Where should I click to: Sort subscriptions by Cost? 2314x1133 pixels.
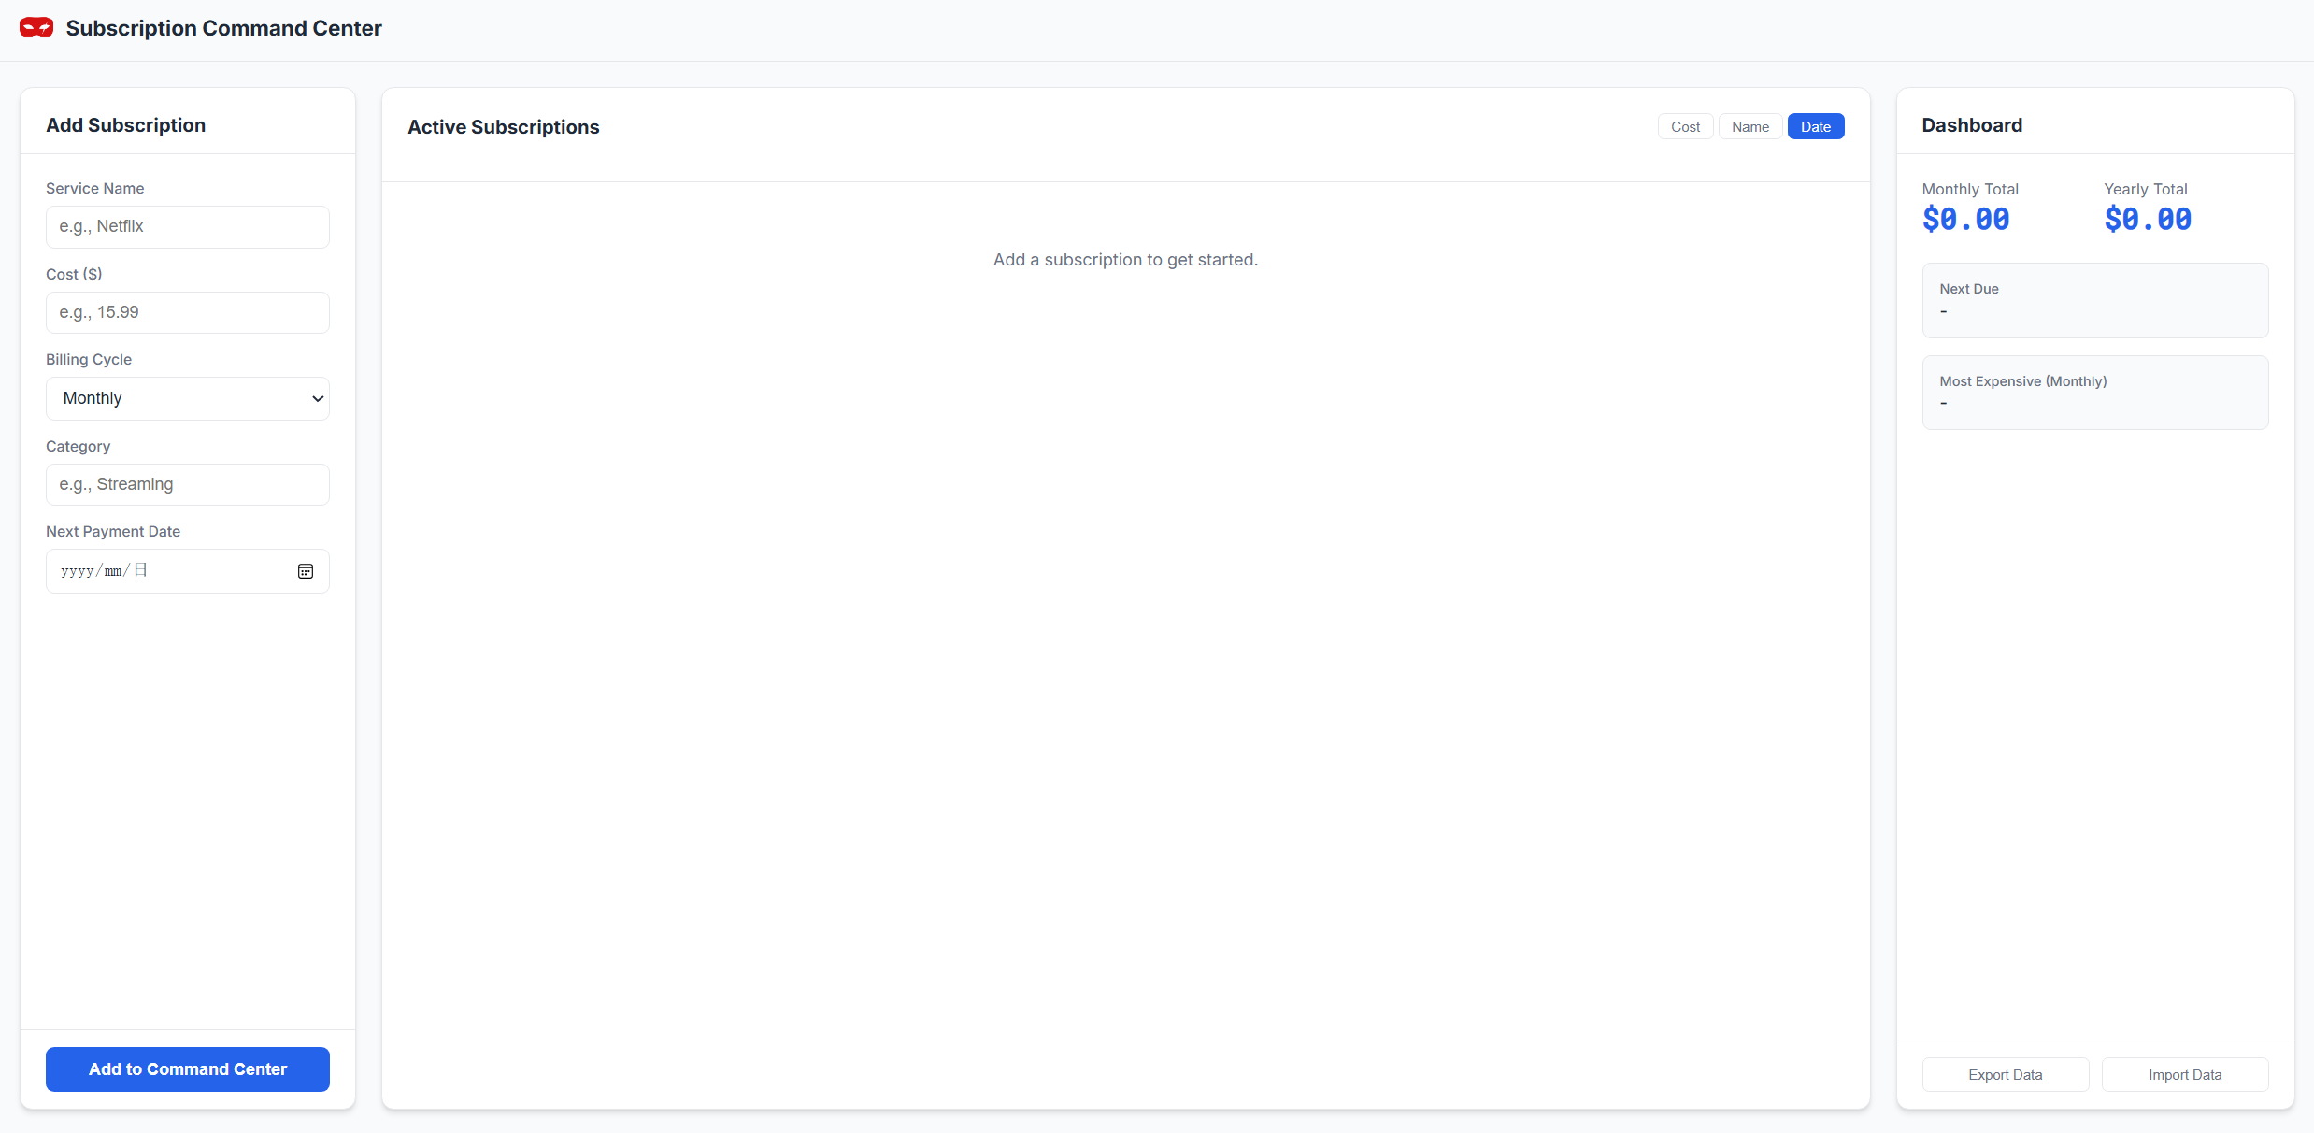coord(1684,126)
